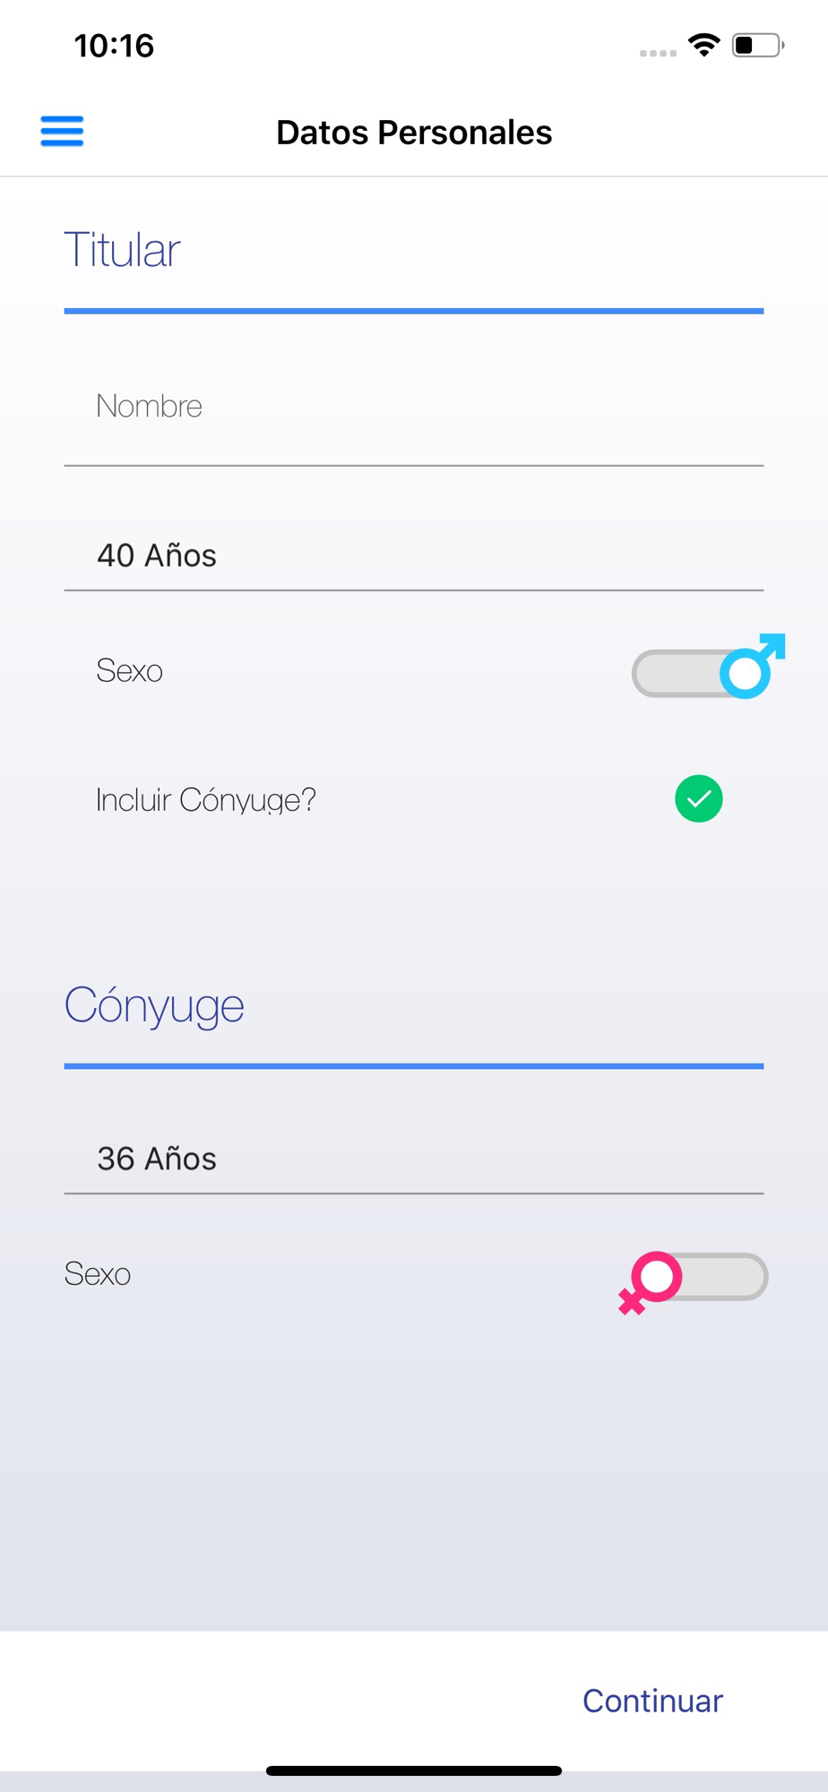Open the 36 Años spouse age picker
This screenshot has height=1792, width=828.
(414, 1159)
